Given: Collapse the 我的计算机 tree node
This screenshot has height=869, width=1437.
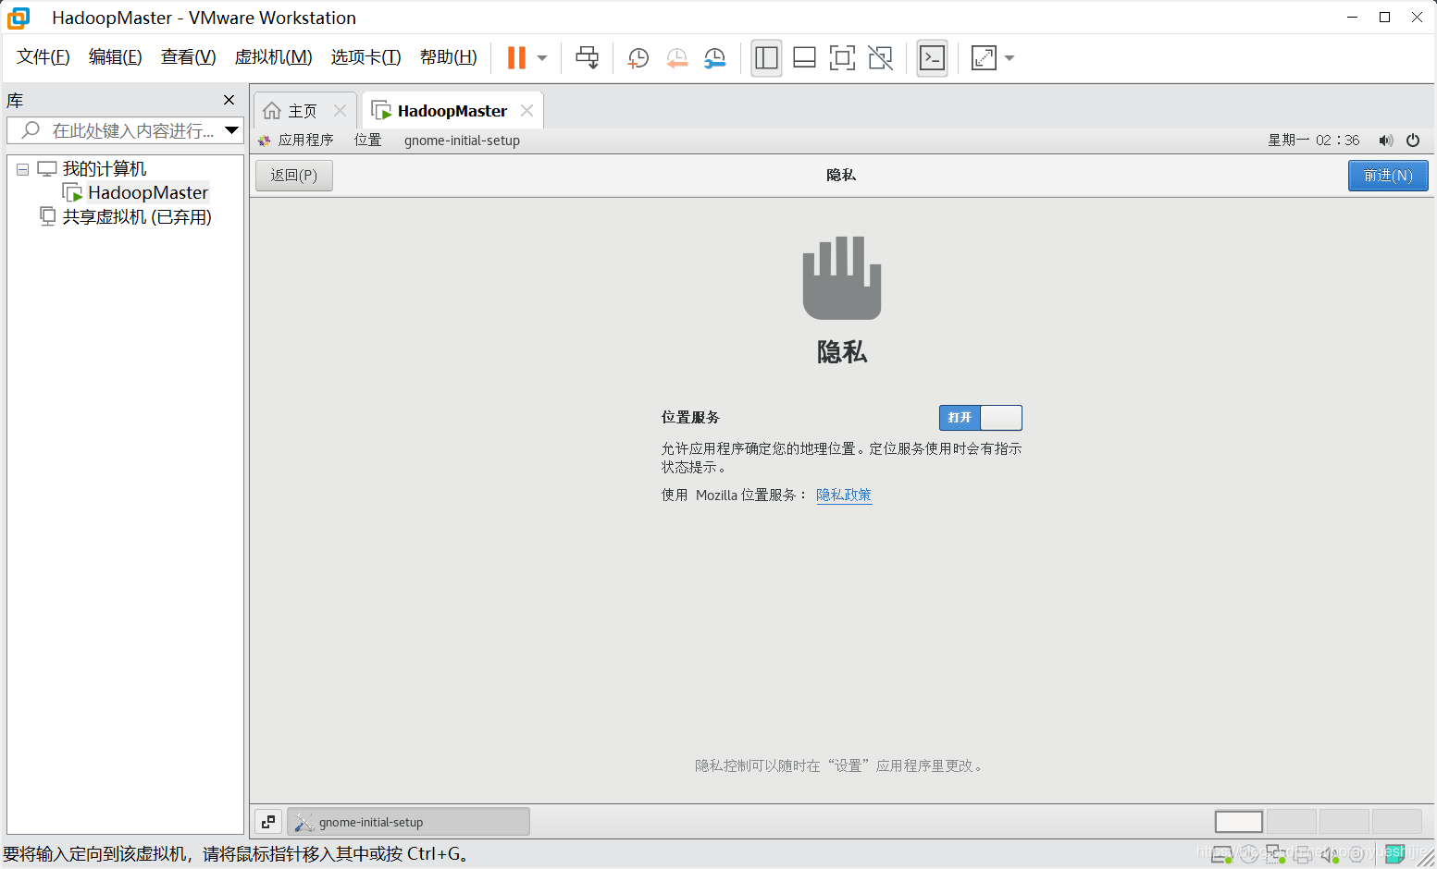Looking at the screenshot, I should tap(23, 169).
